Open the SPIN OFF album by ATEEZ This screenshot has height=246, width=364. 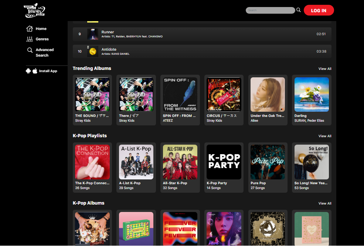(x=180, y=95)
